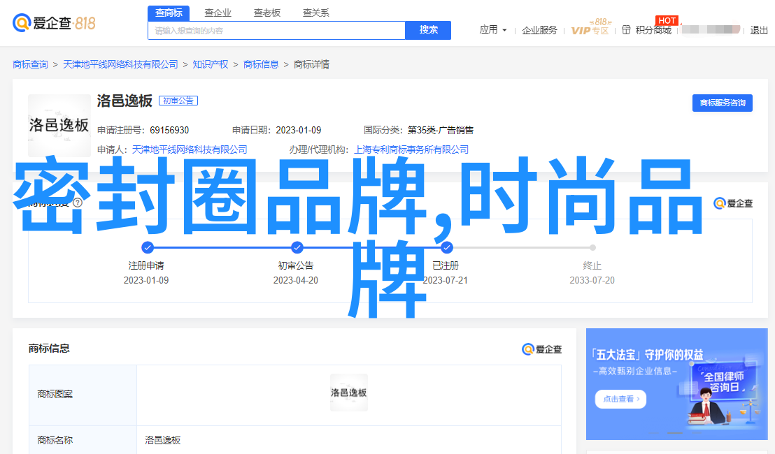Open the 应用 dropdown menu
The image size is (775, 454).
point(493,30)
